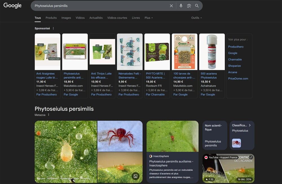The width and height of the screenshot is (282, 184).
Task: Open Nématodes leaf-pattern package image
Action: click(x=130, y=52)
